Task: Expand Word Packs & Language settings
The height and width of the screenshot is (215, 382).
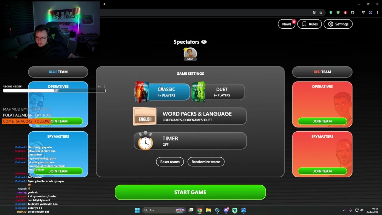Action: pos(190,116)
